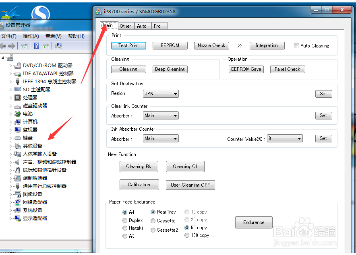Click the back arrow in Device Manager toolbar
The height and width of the screenshot is (255, 356).
click(3, 46)
